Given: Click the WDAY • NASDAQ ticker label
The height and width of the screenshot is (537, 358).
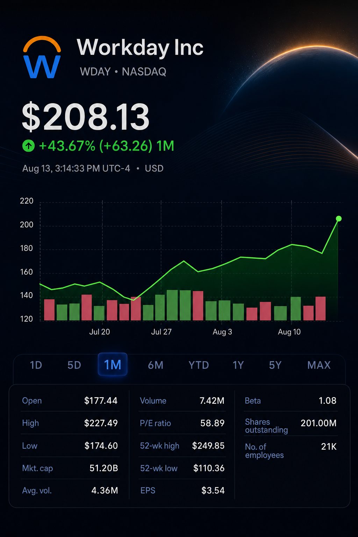Looking at the screenshot, I should tap(123, 72).
